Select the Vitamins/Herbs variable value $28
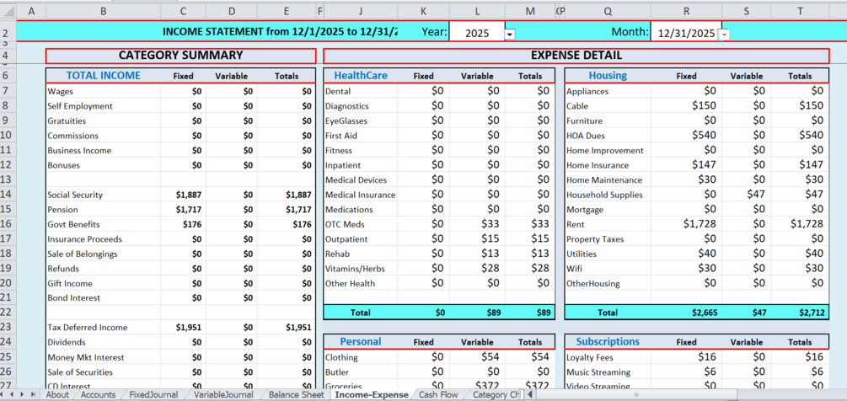The image size is (847, 401). coord(477,269)
